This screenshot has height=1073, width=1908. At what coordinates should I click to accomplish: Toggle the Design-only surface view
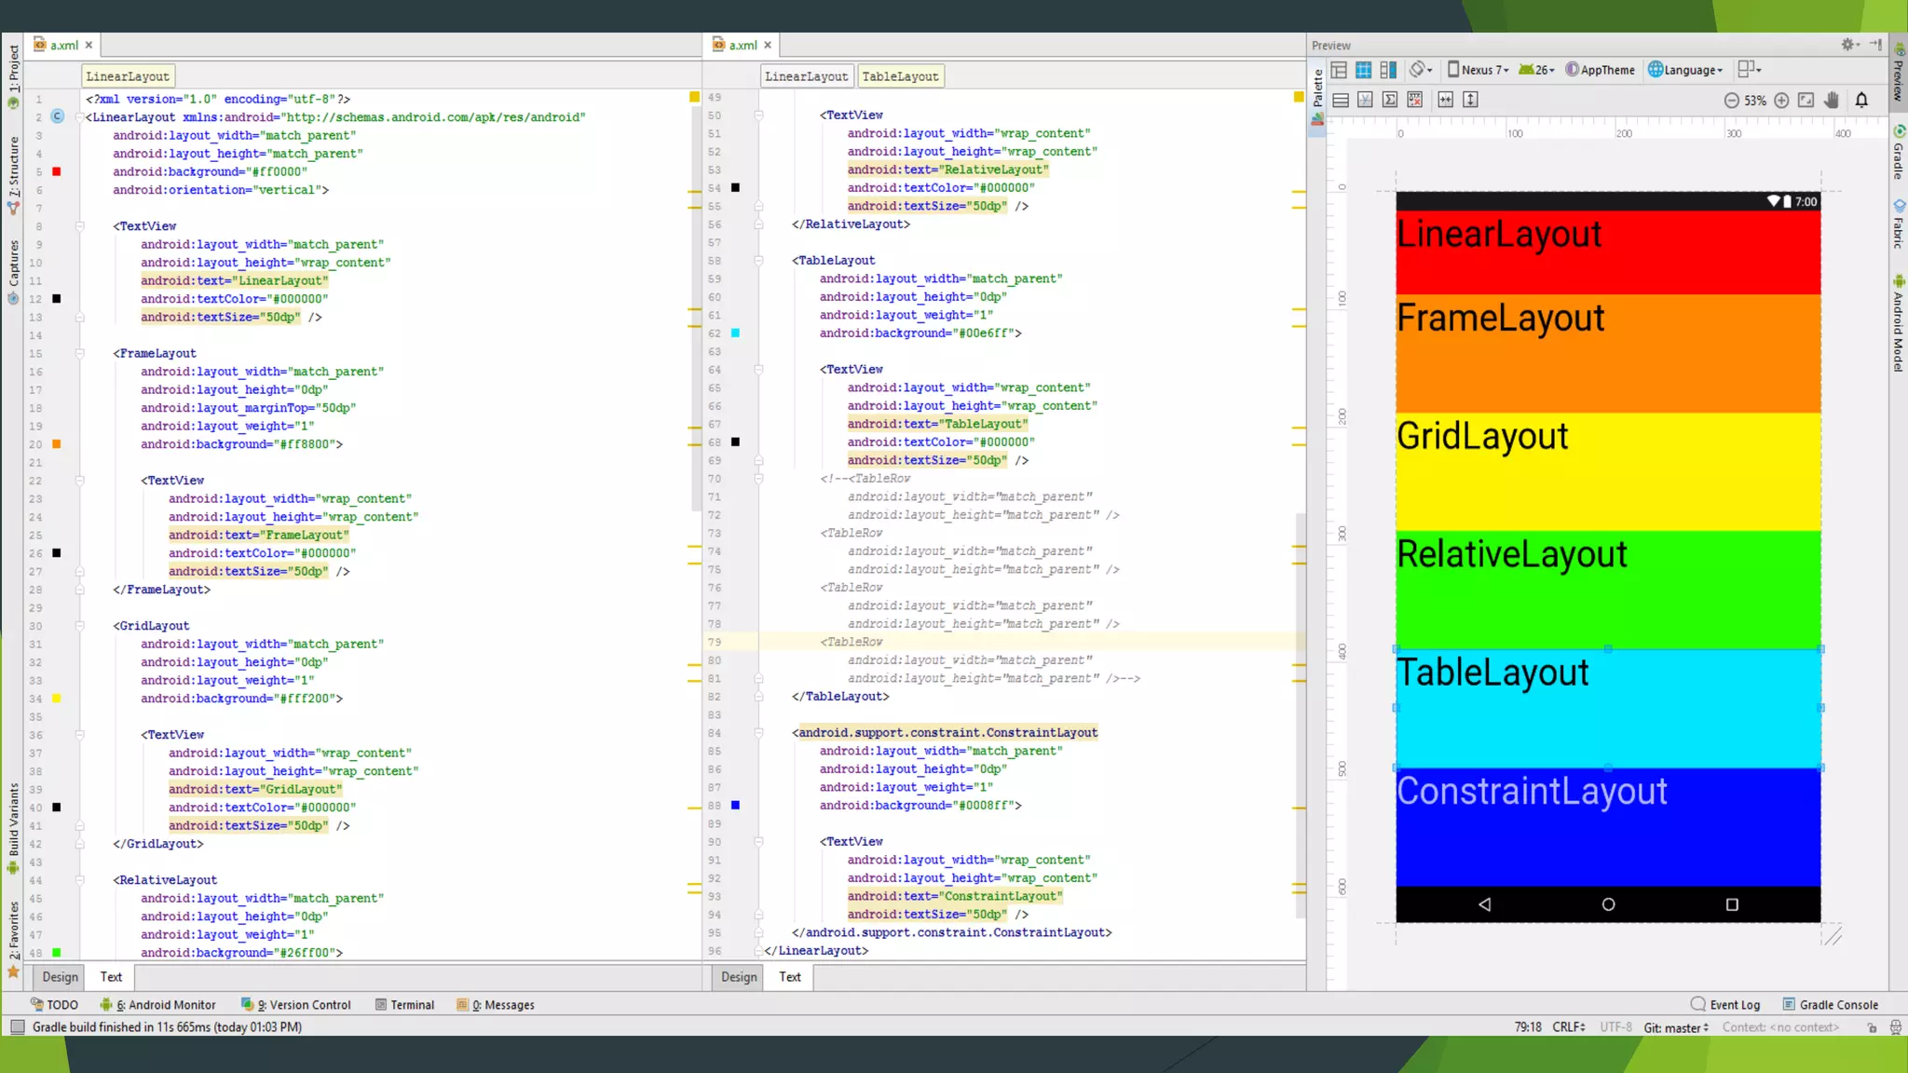point(1339,70)
